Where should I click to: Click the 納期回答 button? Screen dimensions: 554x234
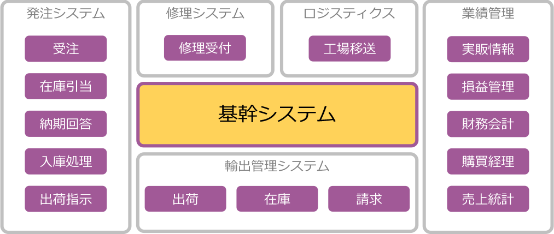tap(66, 124)
